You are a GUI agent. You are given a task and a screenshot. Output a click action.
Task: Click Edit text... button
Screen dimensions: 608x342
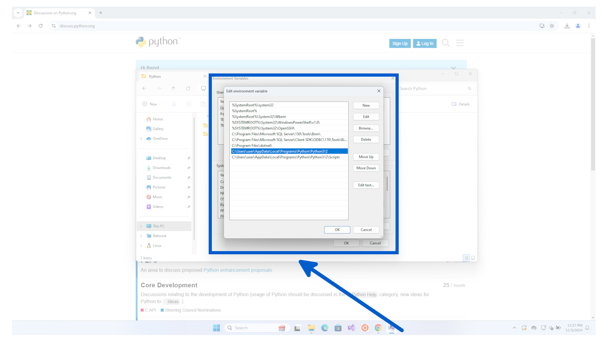click(366, 185)
